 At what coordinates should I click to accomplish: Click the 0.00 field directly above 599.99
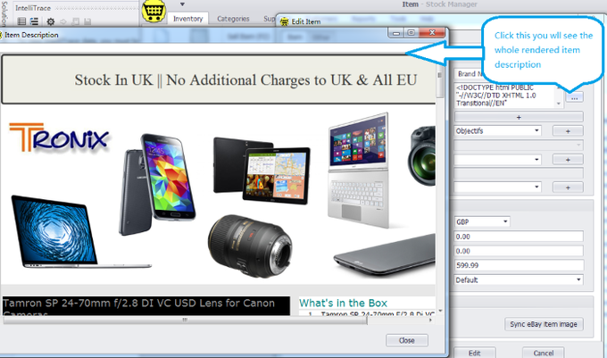point(519,251)
